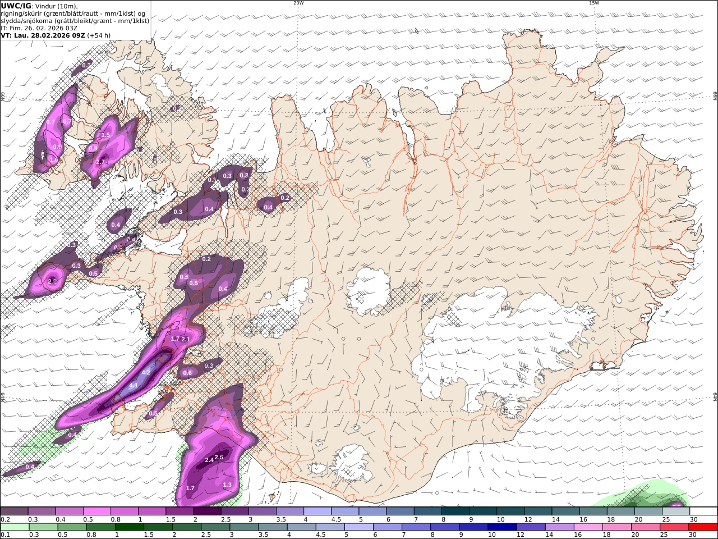The height and width of the screenshot is (539, 718).
Task: Click the white 30 snow-scale swatch
Action: 702,511
